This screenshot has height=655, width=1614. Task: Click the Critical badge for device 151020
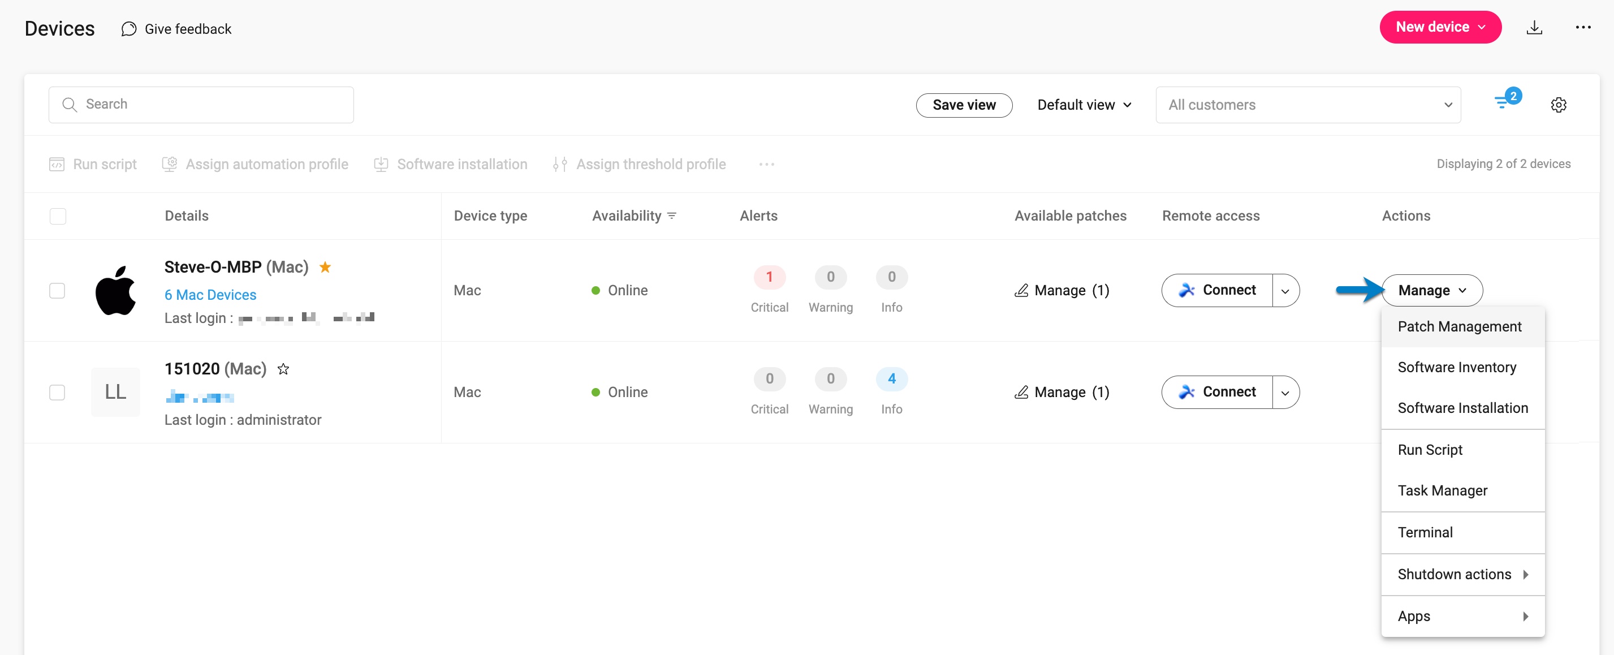(x=769, y=378)
